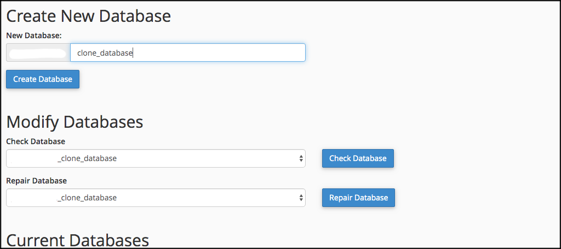Click the Create Database button
Viewport: 561px width, 249px height.
(x=43, y=79)
